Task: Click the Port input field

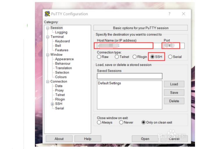Action: click(x=174, y=46)
